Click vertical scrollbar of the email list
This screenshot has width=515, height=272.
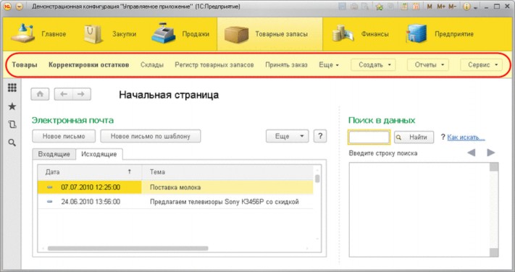tap(317, 179)
